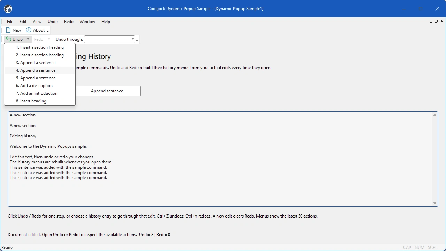The width and height of the screenshot is (446, 251).
Task: Expand the Undo through combo box
Action: pos(132,39)
